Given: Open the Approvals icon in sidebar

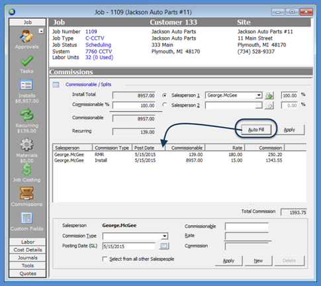Looking at the screenshot, I should tap(26, 36).
